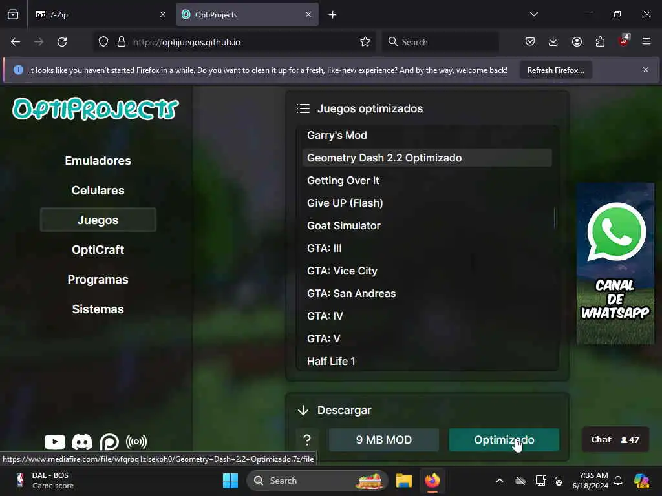The width and height of the screenshot is (662, 496).
Task: Select Geometry Dash 2.2 Optimizado entry
Action: tap(427, 158)
